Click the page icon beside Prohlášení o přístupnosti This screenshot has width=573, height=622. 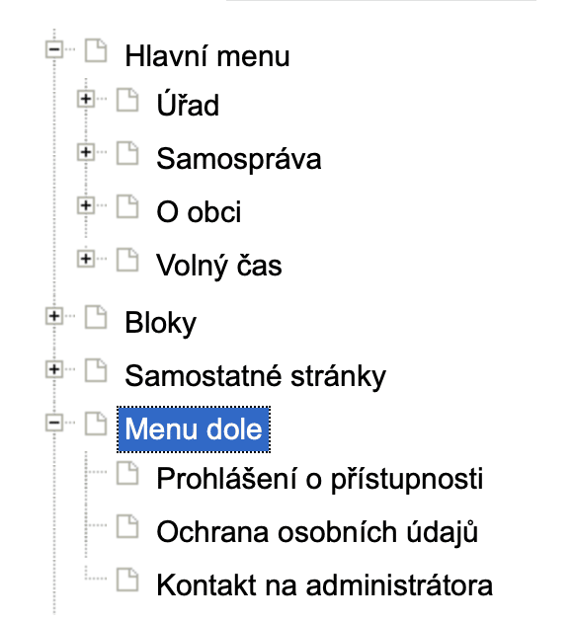[x=127, y=473]
